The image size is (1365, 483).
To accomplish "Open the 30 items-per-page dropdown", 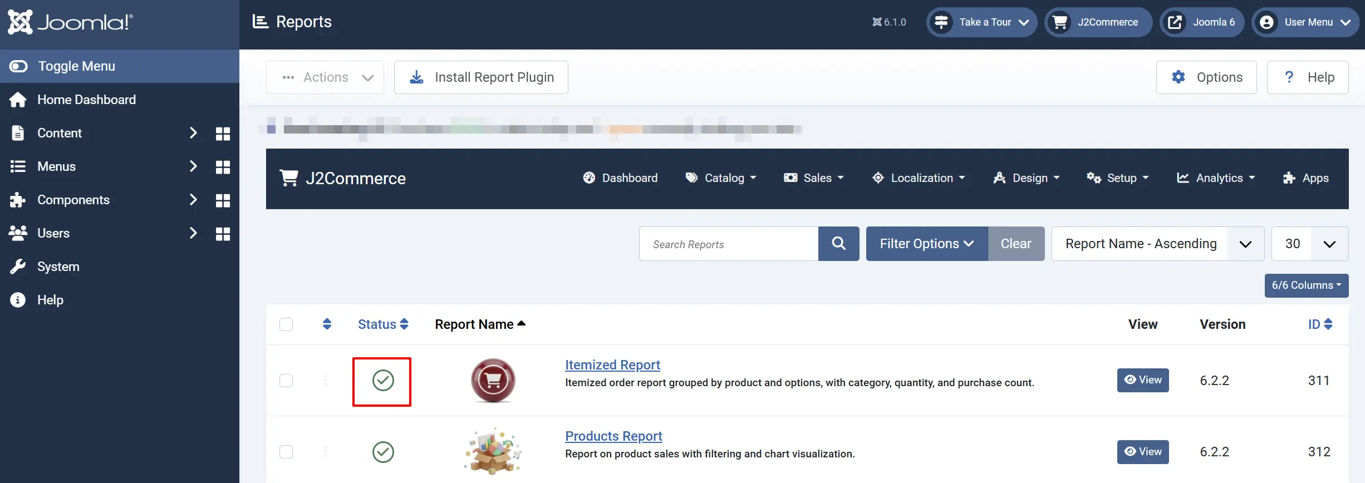I will pos(1310,244).
